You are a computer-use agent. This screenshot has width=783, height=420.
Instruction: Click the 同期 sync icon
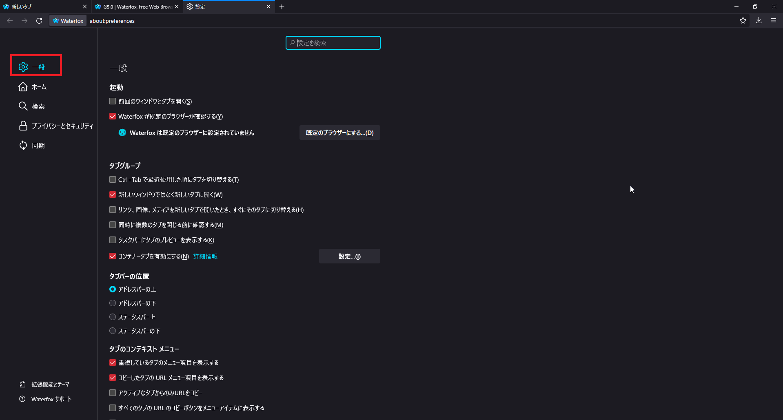pyautogui.click(x=23, y=145)
